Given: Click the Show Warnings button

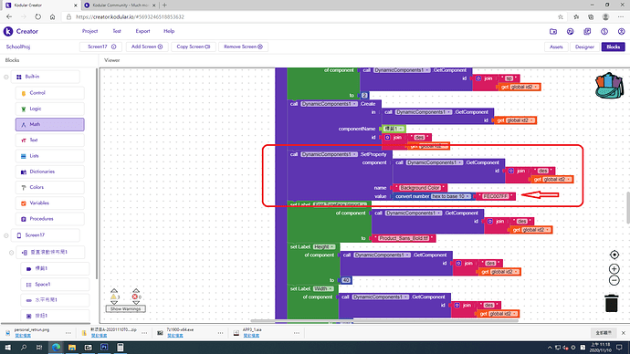Looking at the screenshot, I should tap(125, 308).
